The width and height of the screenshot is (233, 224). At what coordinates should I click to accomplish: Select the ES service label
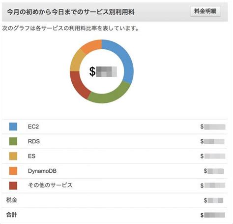pos(31,156)
